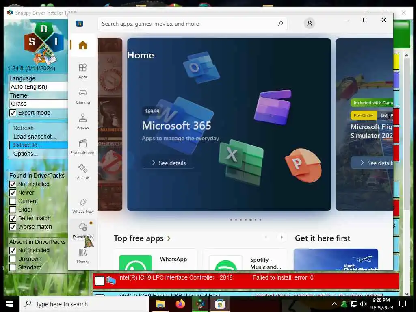
Task: Click the volume icon in system tray
Action: (x=363, y=304)
